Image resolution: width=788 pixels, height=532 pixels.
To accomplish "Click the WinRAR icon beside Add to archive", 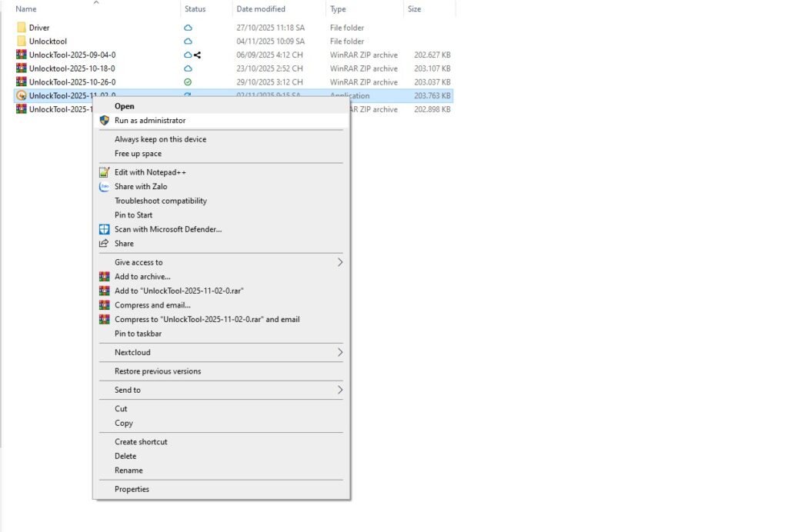I will [104, 276].
